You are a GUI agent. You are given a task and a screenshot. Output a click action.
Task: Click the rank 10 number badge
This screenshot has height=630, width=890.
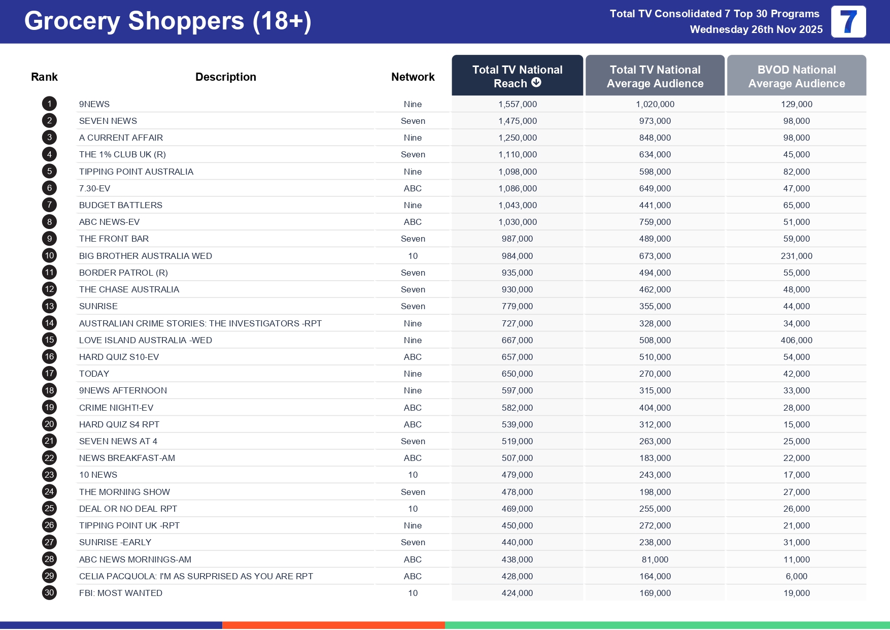49,256
